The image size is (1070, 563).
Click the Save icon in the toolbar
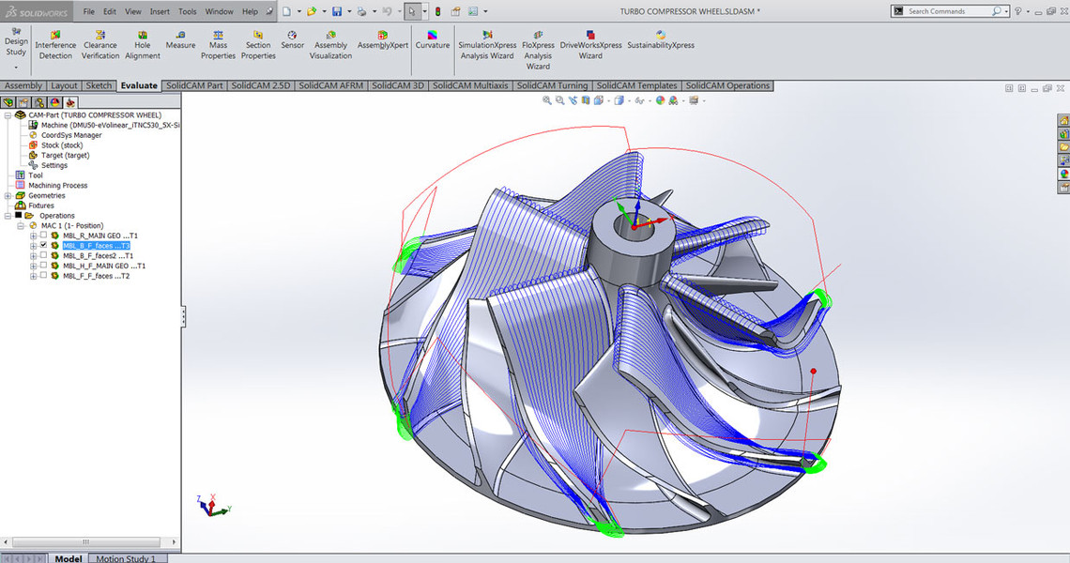click(336, 11)
